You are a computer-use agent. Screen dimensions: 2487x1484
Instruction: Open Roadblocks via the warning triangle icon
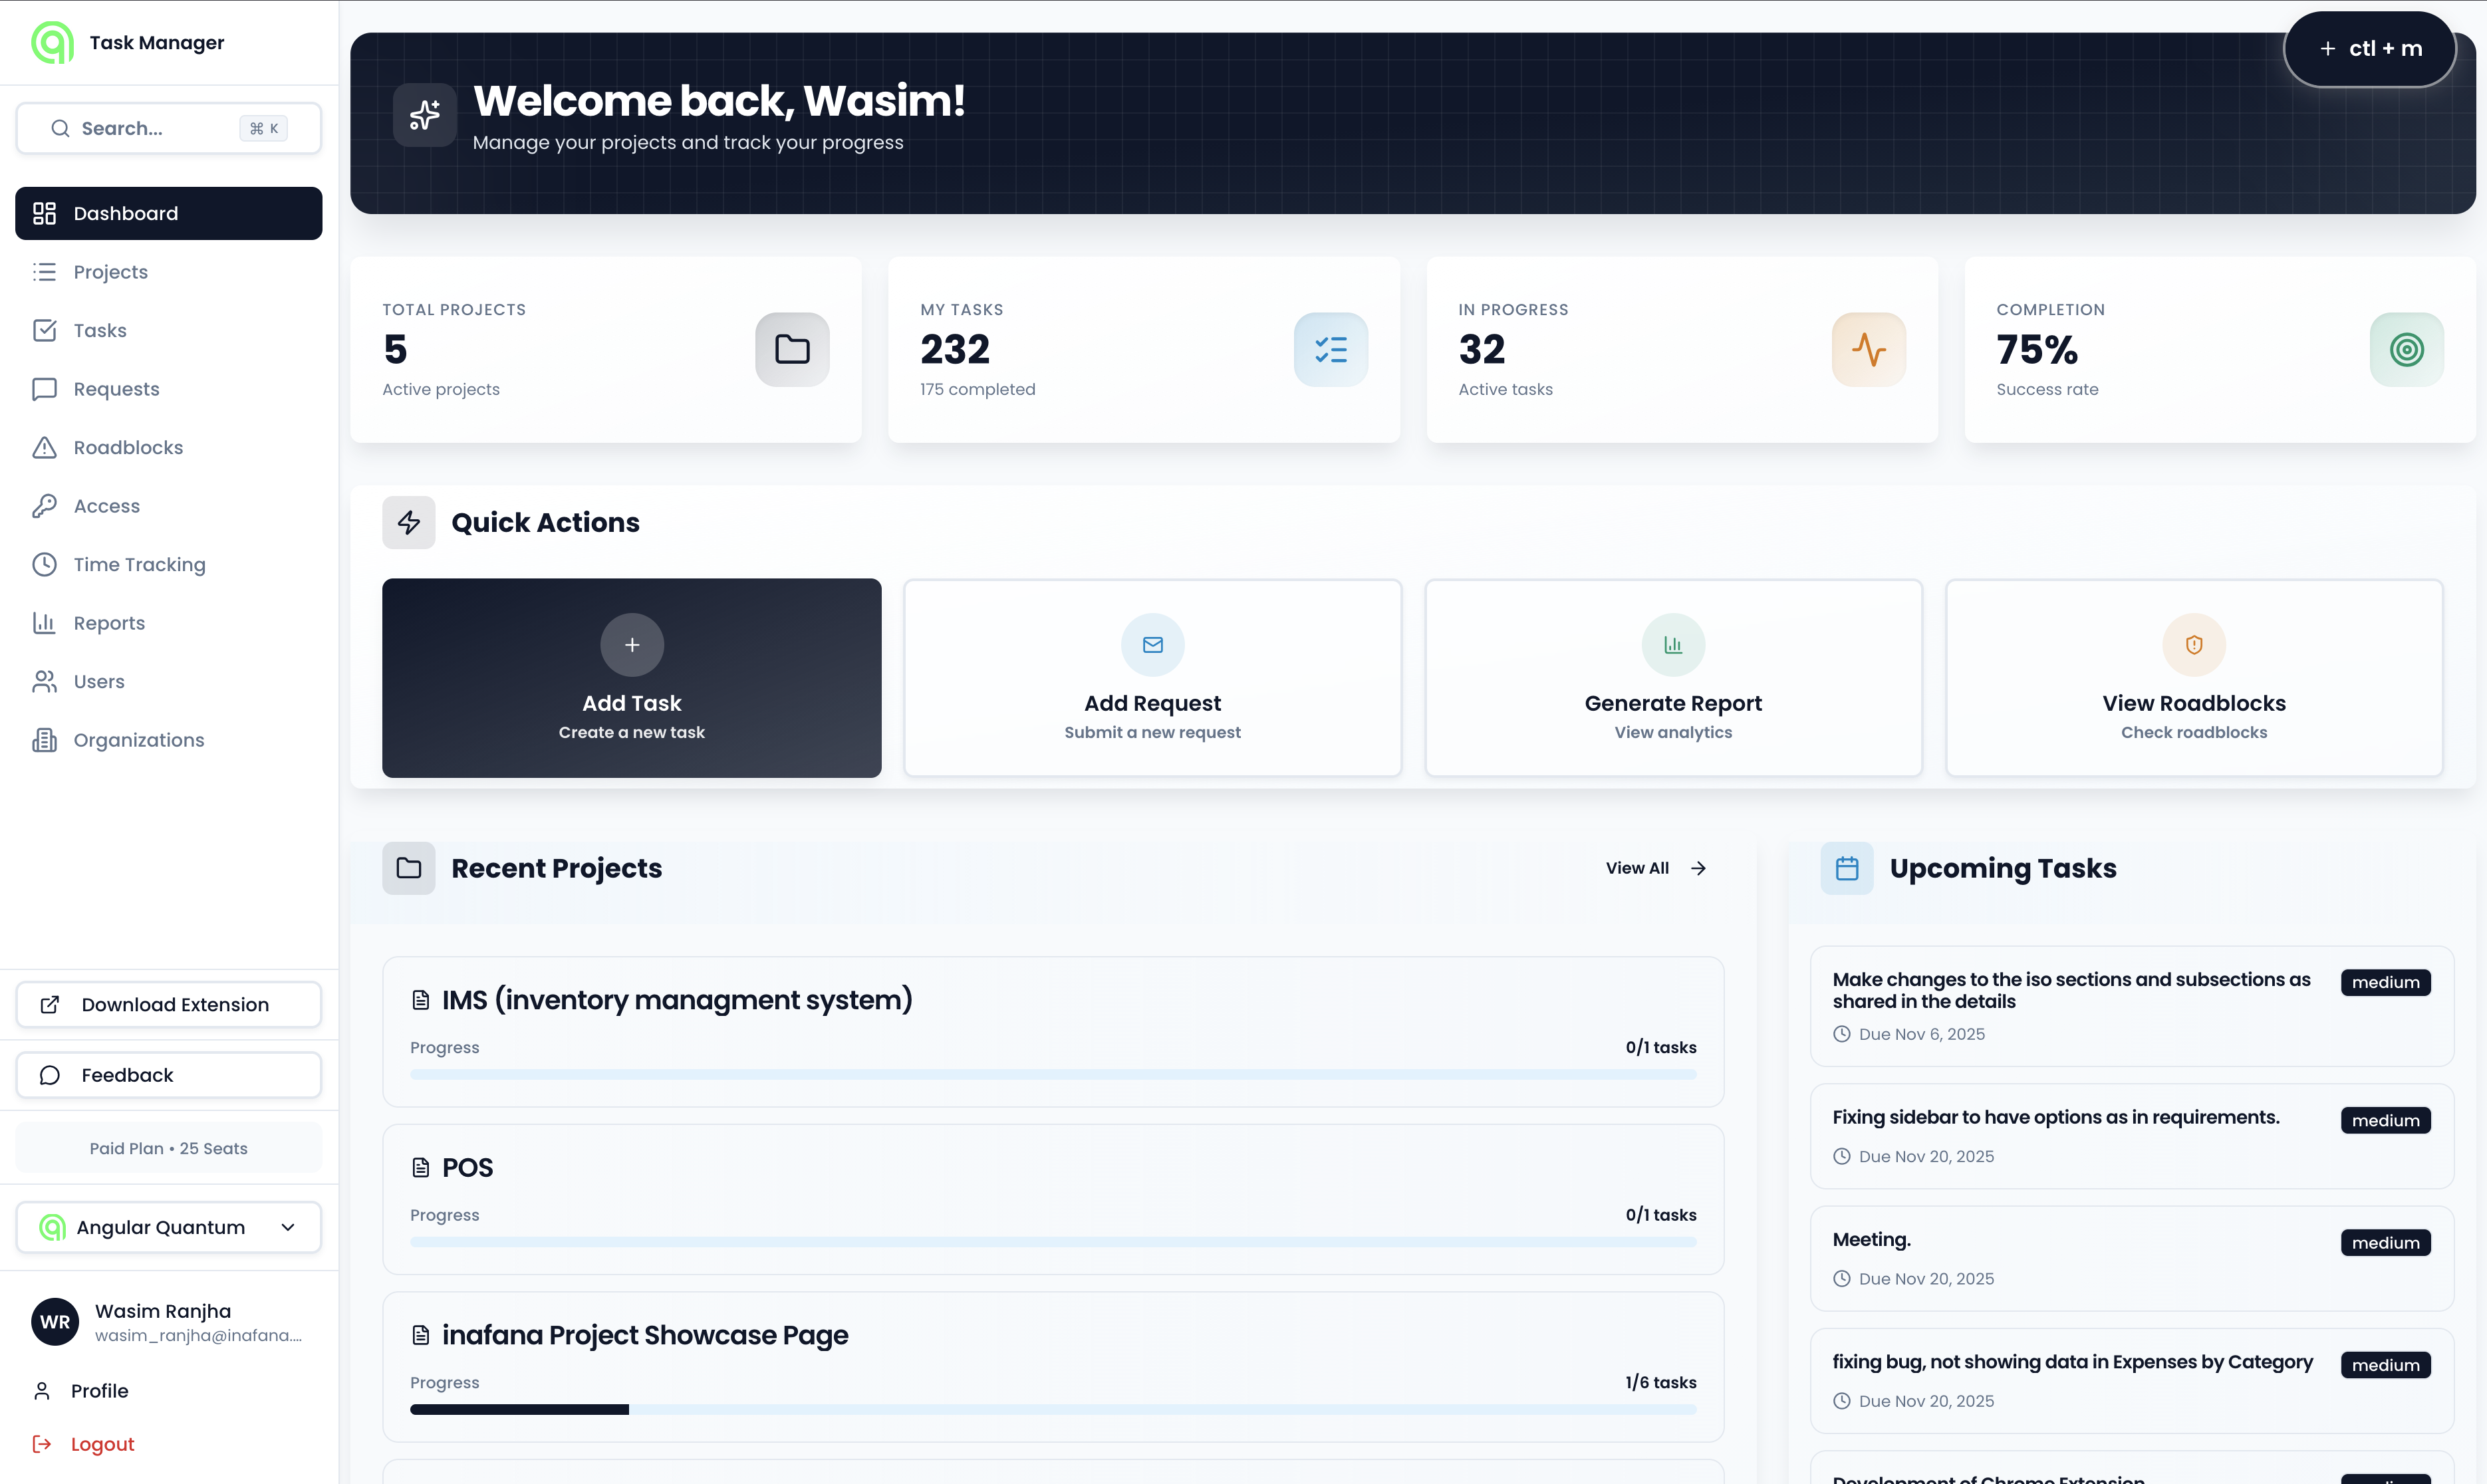45,447
